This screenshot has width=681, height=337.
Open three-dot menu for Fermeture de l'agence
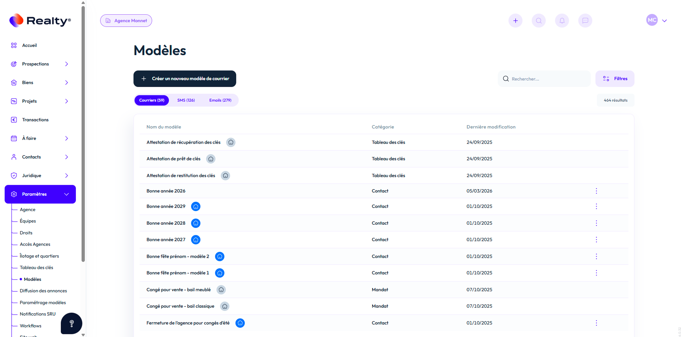(x=596, y=323)
